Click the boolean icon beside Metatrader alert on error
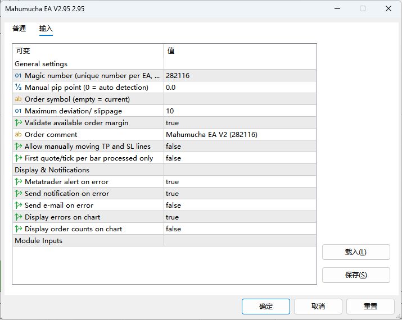402x320 pixels. pos(18,181)
